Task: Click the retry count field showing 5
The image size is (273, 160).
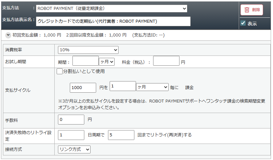Action: pyautogui.click(x=121, y=135)
